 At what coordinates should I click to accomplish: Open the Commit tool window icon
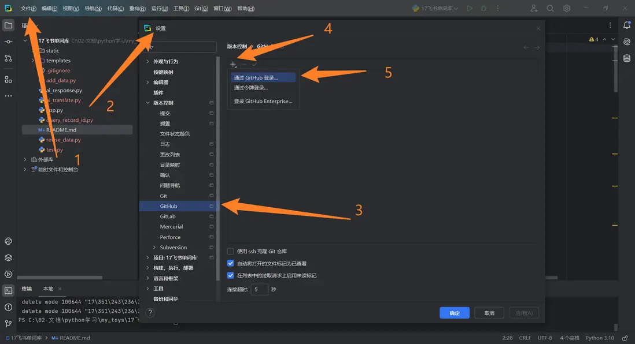[x=8, y=42]
